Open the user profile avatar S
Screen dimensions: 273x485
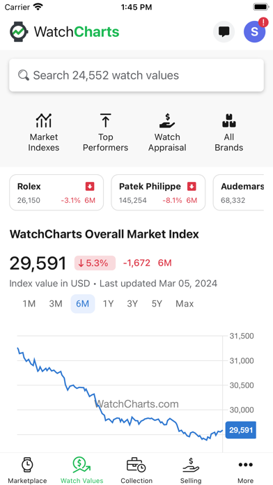255,31
